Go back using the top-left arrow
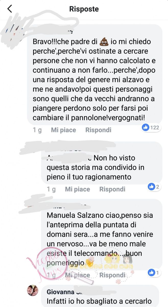The image size is (168, 307). [10, 9]
